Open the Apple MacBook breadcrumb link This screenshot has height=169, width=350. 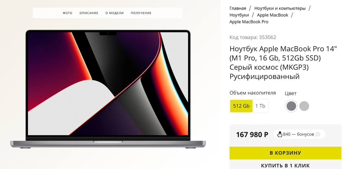(273, 15)
